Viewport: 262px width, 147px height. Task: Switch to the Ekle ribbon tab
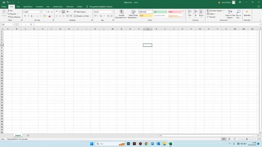pos(18,7)
